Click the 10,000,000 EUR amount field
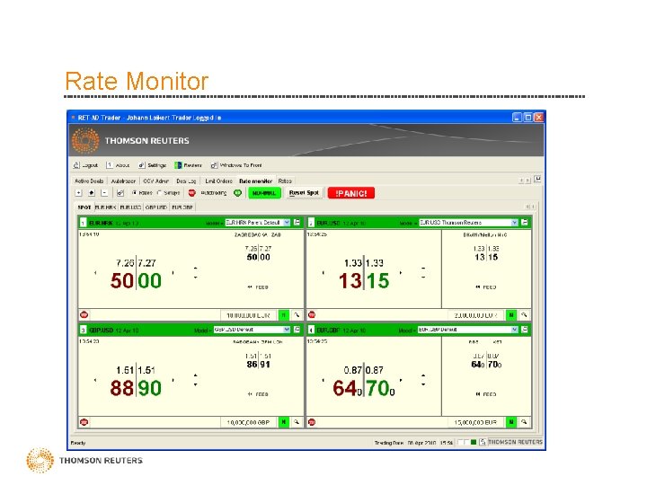Viewport: 647px width, 485px height. pos(249,315)
